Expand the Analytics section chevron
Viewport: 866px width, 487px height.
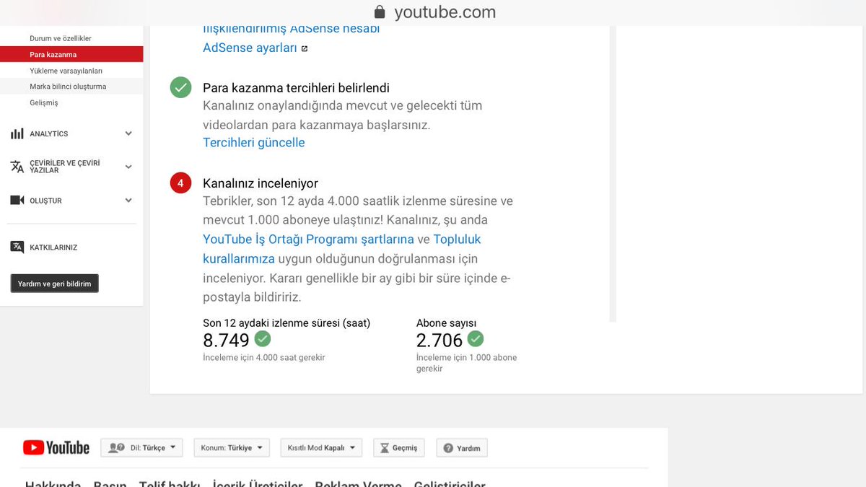(x=128, y=133)
